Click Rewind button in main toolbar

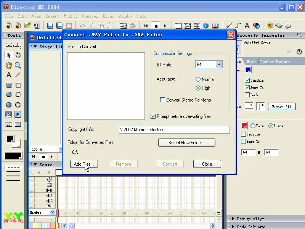coord(146,26)
